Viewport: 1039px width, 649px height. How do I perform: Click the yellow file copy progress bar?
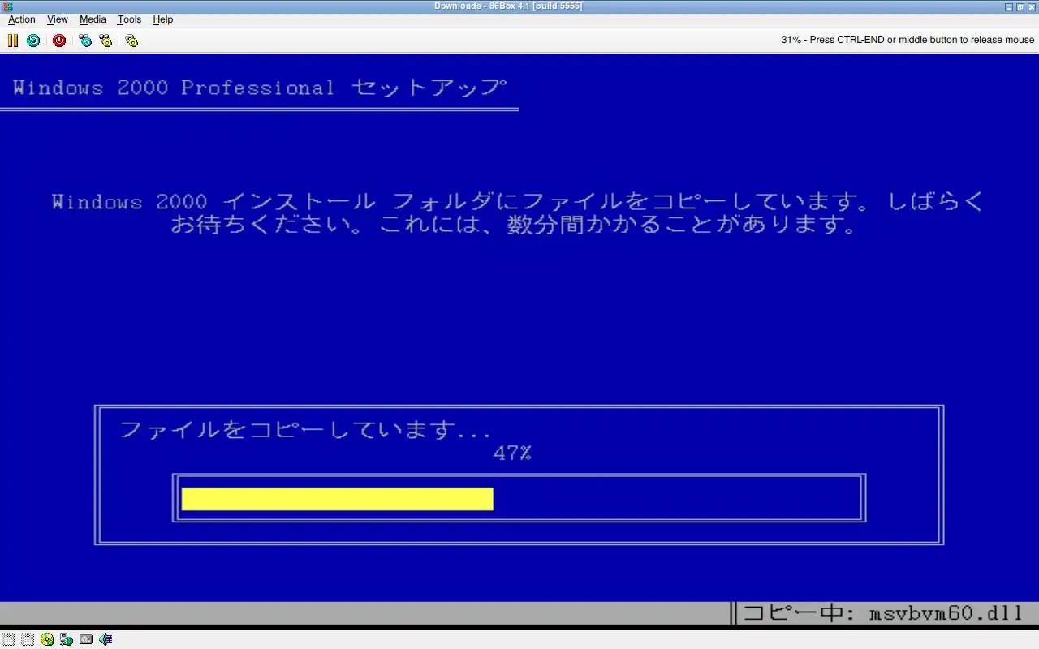(x=337, y=499)
